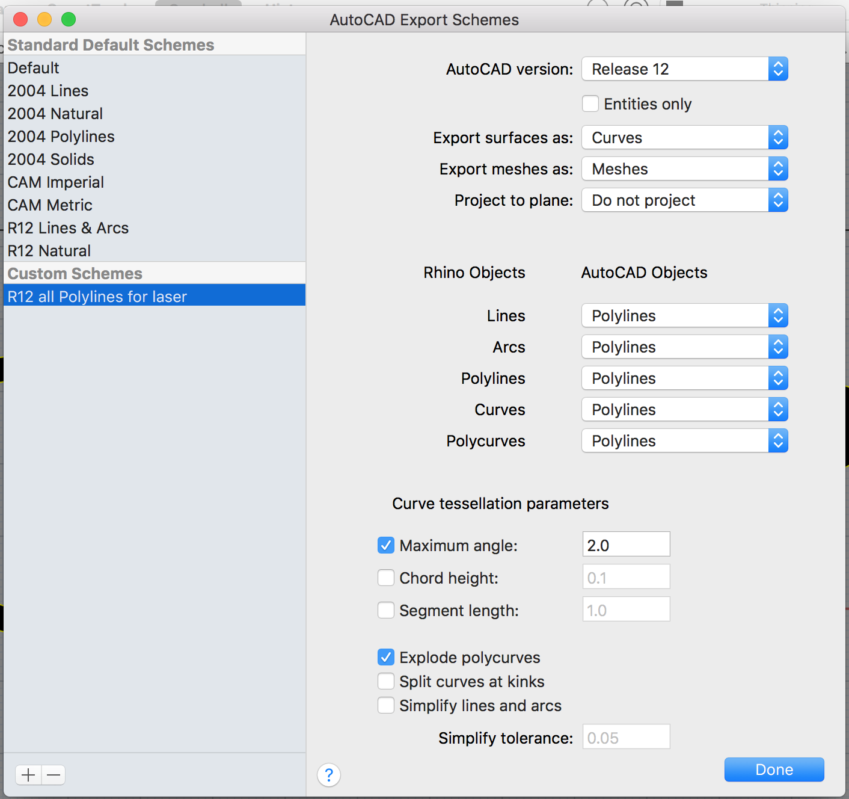
Task: Uncheck Explode polycurves
Action: tap(386, 657)
